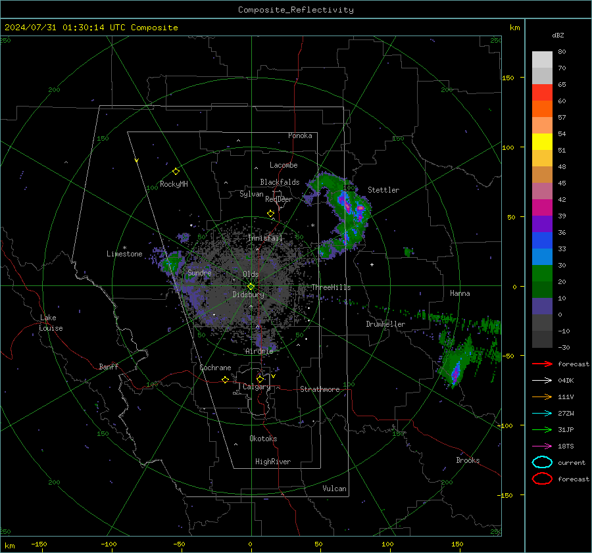Select the purple swatch between 39 and 36
The width and height of the screenshot is (592, 553).
tap(542, 224)
